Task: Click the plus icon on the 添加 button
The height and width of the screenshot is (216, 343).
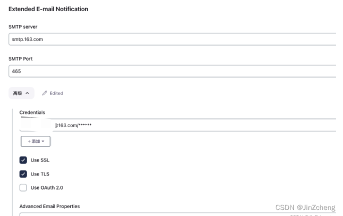Action: pos(29,141)
